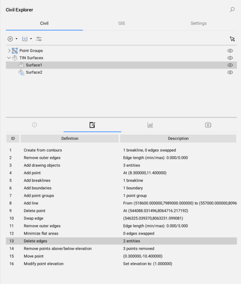Open the camera snapshot tab
Screen dimensions: 241x284
[x=208, y=125]
